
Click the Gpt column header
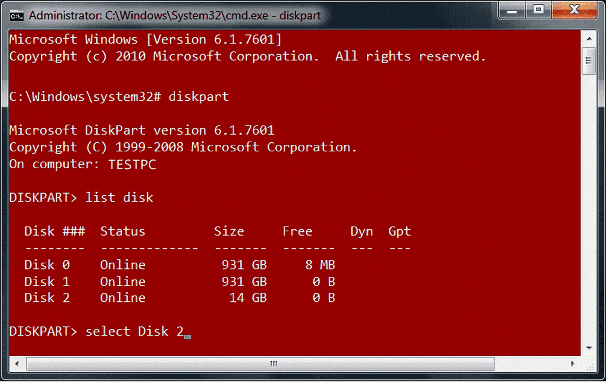[x=399, y=231]
